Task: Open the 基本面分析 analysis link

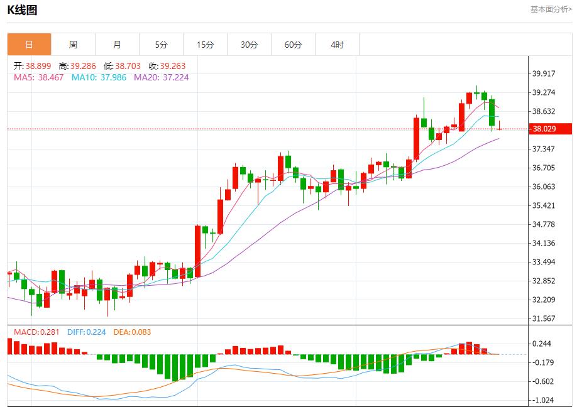Action: click(549, 9)
